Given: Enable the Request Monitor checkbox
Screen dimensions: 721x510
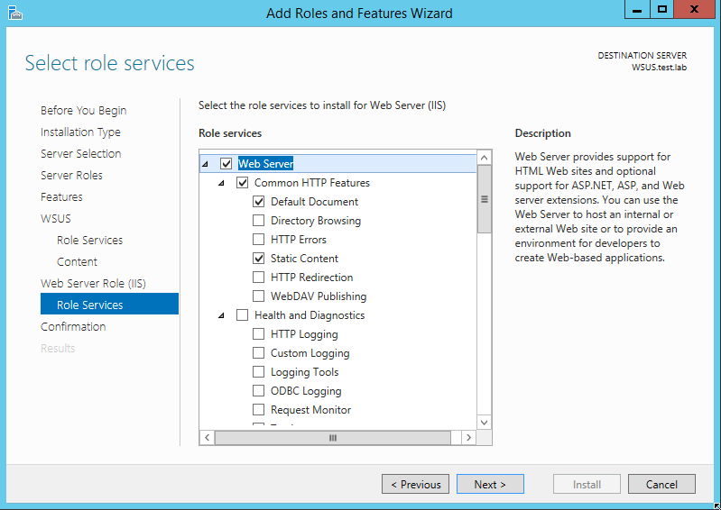Looking at the screenshot, I should tap(258, 409).
